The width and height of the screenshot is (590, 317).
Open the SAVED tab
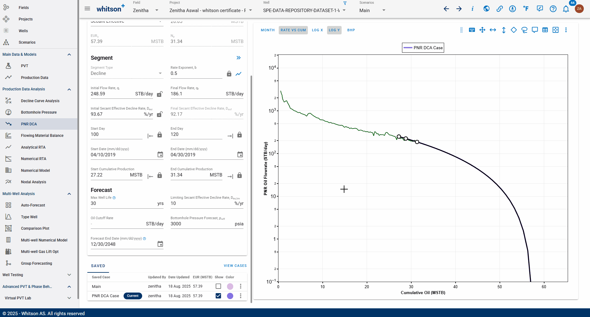(98, 266)
